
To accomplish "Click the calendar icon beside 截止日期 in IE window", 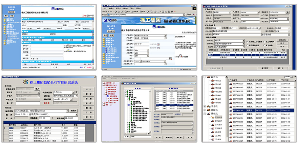I will (x=158, y=48).
